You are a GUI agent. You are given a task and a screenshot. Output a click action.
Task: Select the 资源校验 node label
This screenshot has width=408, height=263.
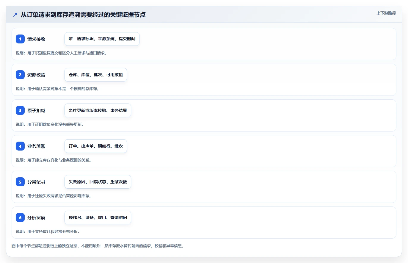[x=36, y=75]
